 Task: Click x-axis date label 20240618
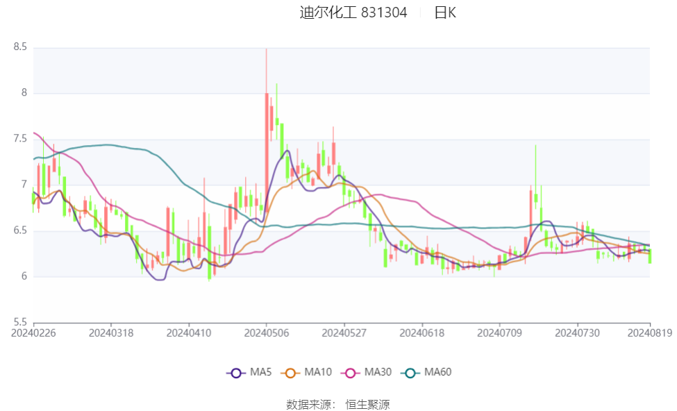[x=422, y=333]
